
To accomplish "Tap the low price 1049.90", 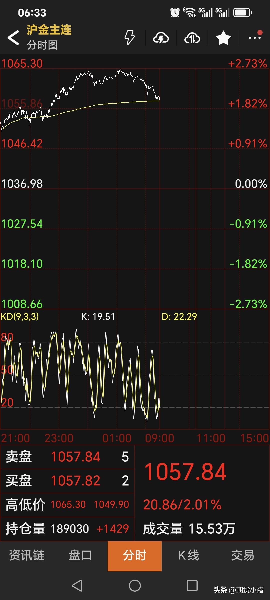I will click(111, 504).
